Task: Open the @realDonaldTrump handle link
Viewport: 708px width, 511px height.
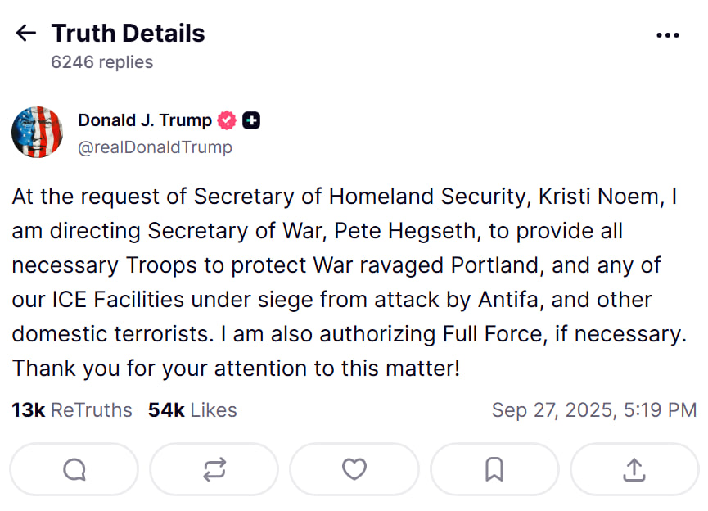Action: 155,147
